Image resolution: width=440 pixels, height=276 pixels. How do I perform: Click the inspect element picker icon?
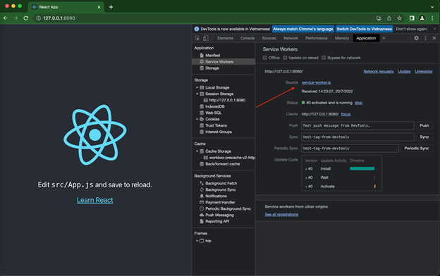click(197, 38)
